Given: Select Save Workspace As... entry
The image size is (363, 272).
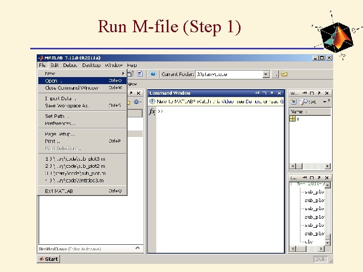Looking at the screenshot, I should [82, 106].
